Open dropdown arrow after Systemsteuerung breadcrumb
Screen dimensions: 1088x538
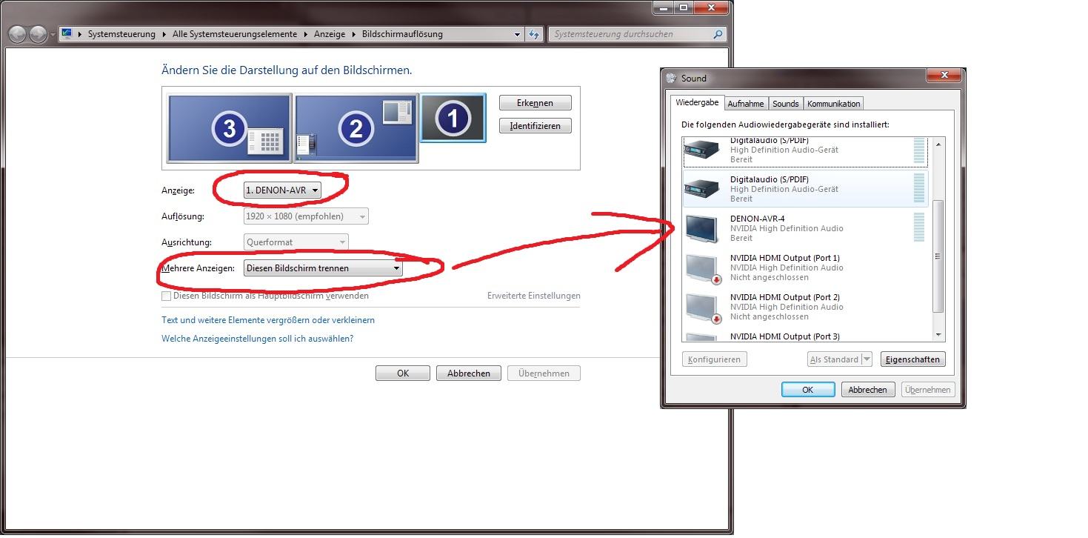pos(164,34)
